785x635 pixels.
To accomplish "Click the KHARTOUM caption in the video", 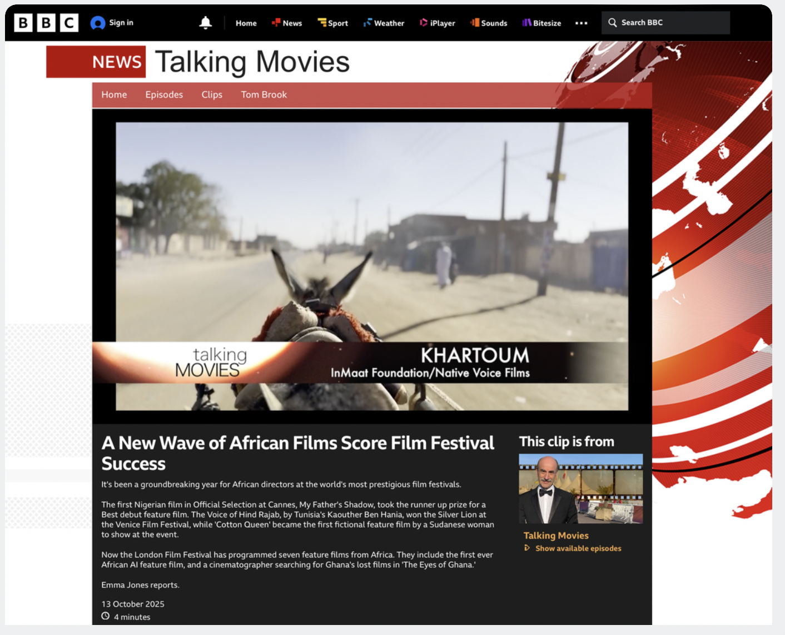I will [475, 355].
